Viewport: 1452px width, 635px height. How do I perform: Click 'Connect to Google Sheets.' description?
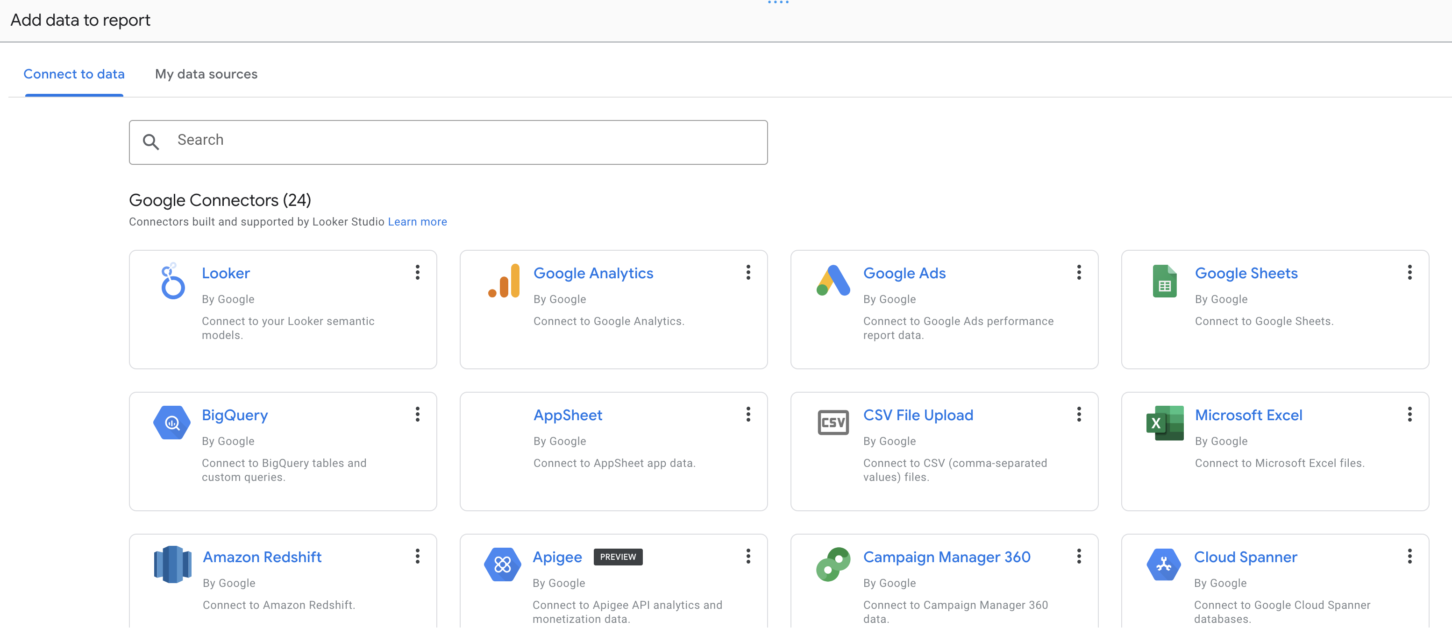(x=1264, y=321)
